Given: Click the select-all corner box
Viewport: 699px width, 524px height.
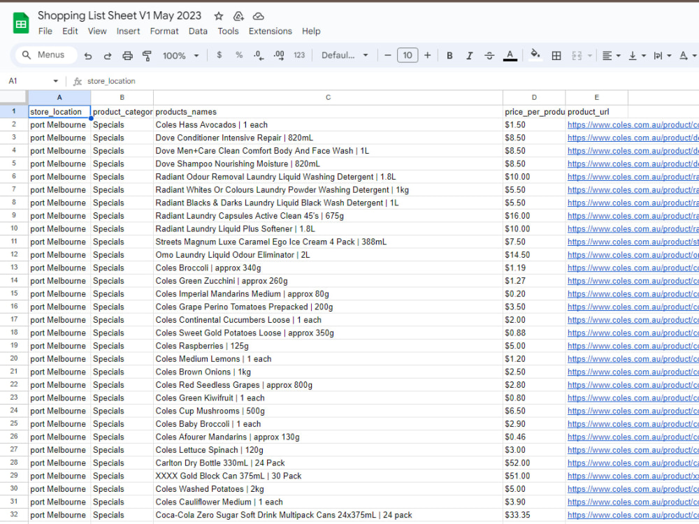Looking at the screenshot, I should point(14,98).
